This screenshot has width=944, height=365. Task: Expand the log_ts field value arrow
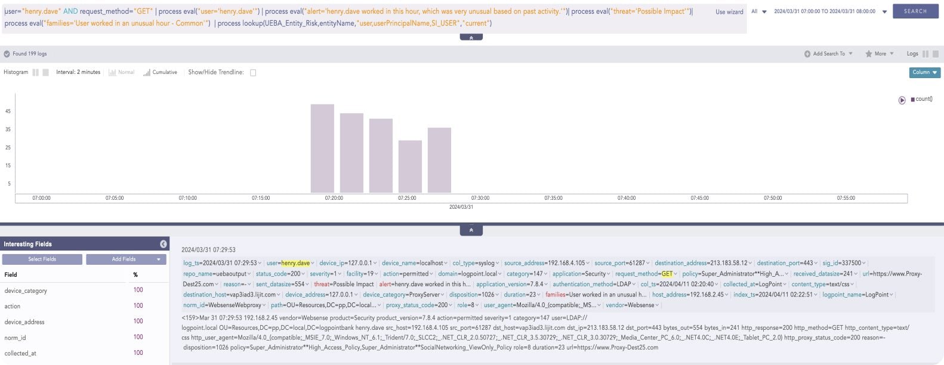259,263
